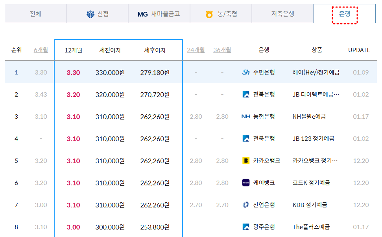Click 279,180원 after-tax interest
Screen dimensions: 382x237
click(x=155, y=73)
